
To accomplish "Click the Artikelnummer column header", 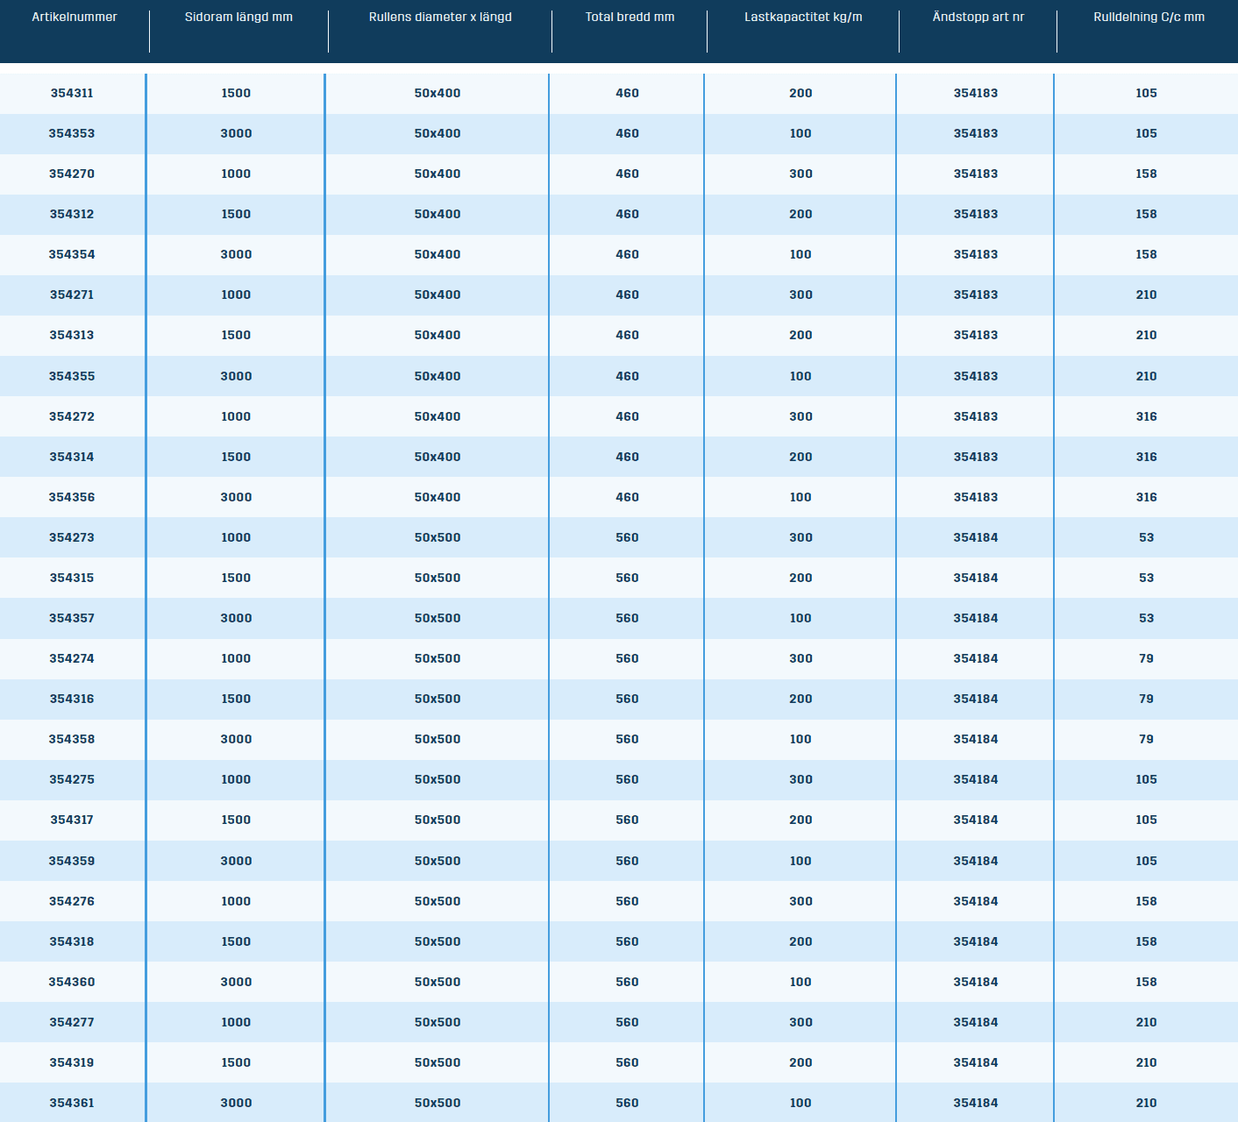I will point(75,17).
